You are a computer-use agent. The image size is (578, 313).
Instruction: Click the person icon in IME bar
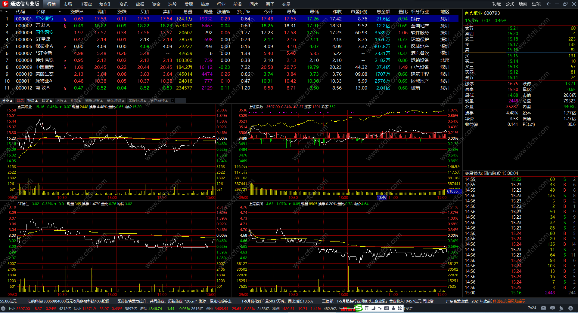pos(393,308)
